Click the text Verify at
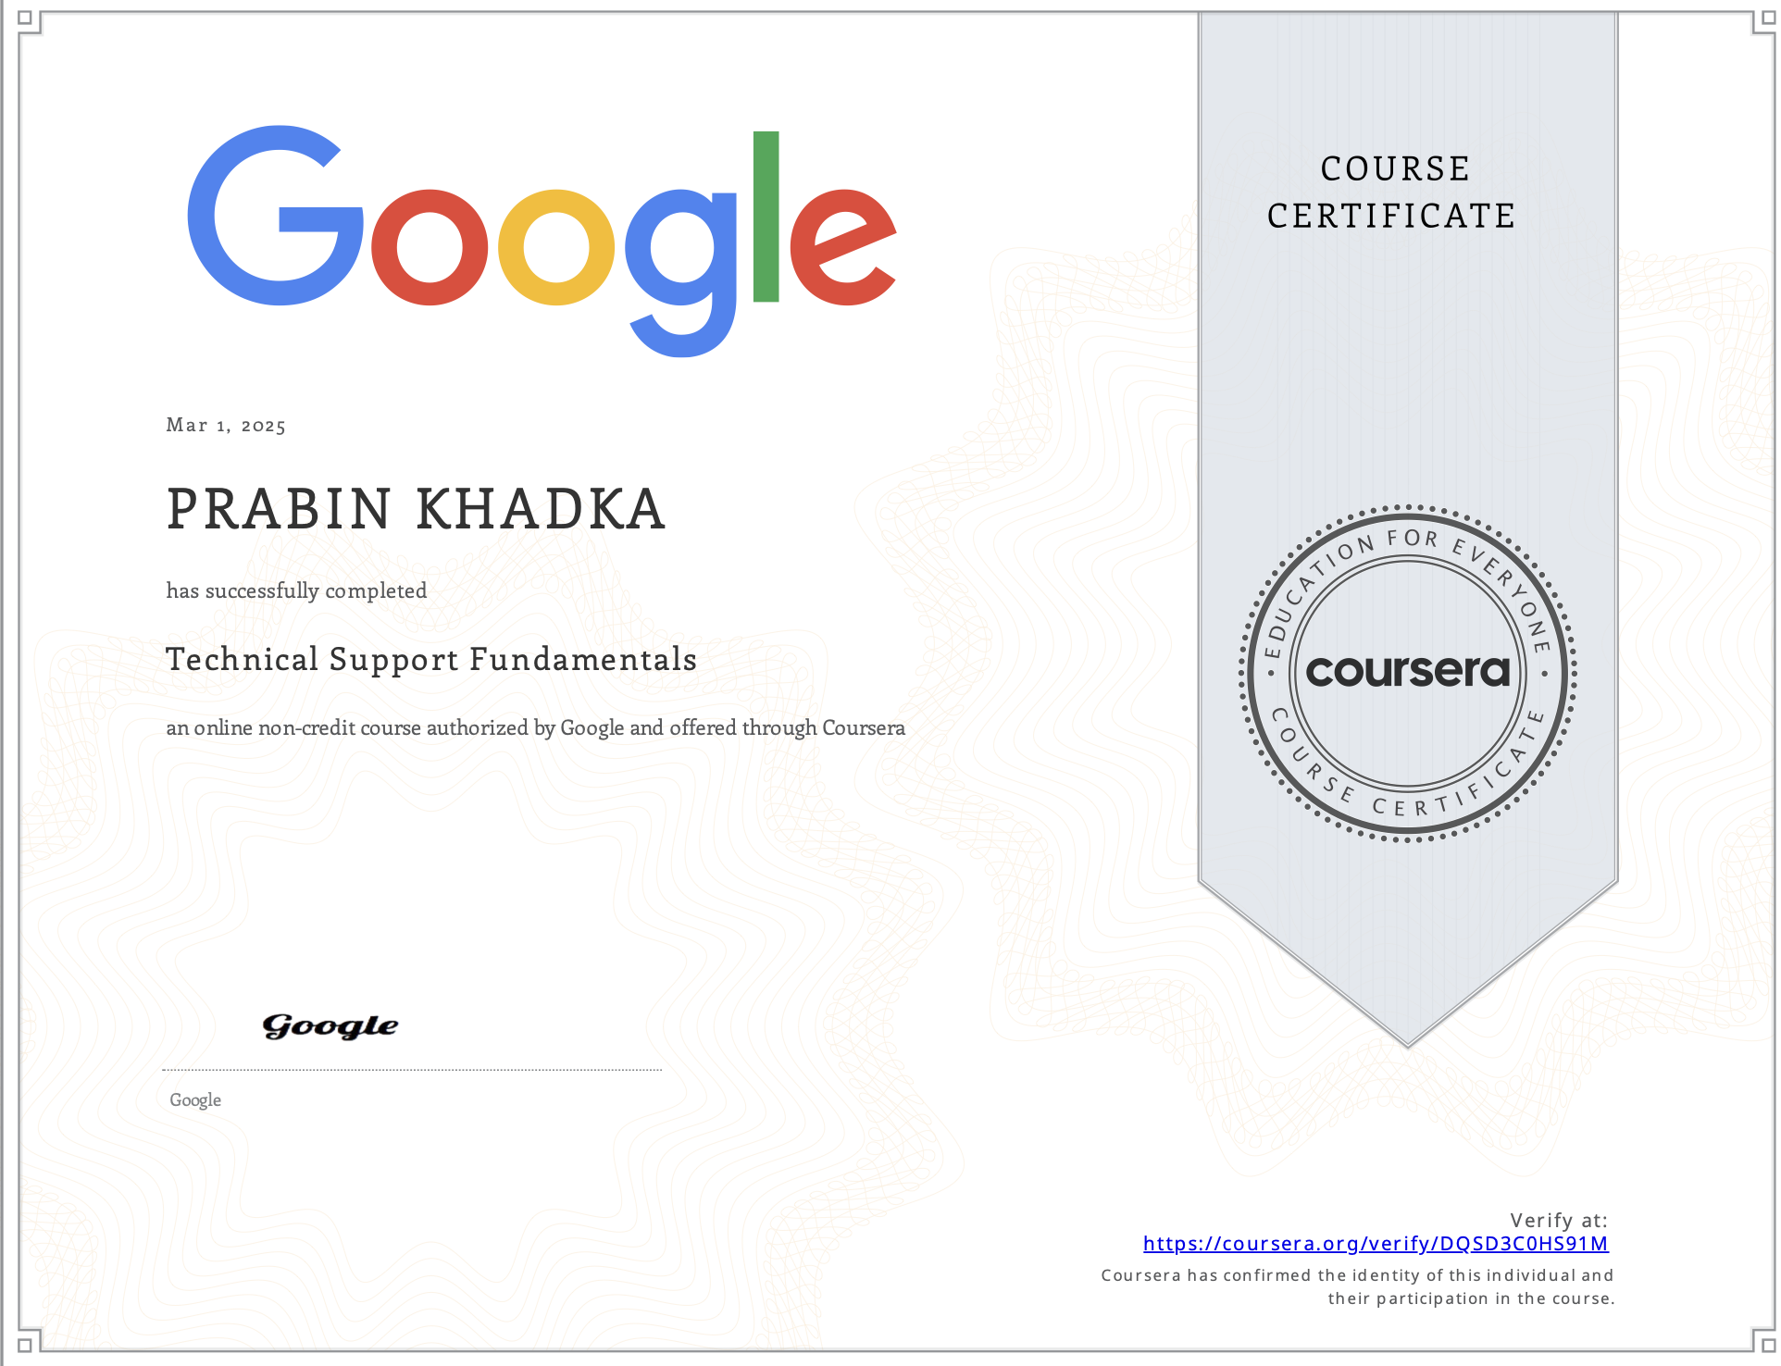This screenshot has height=1366, width=1781. click(x=1561, y=1218)
